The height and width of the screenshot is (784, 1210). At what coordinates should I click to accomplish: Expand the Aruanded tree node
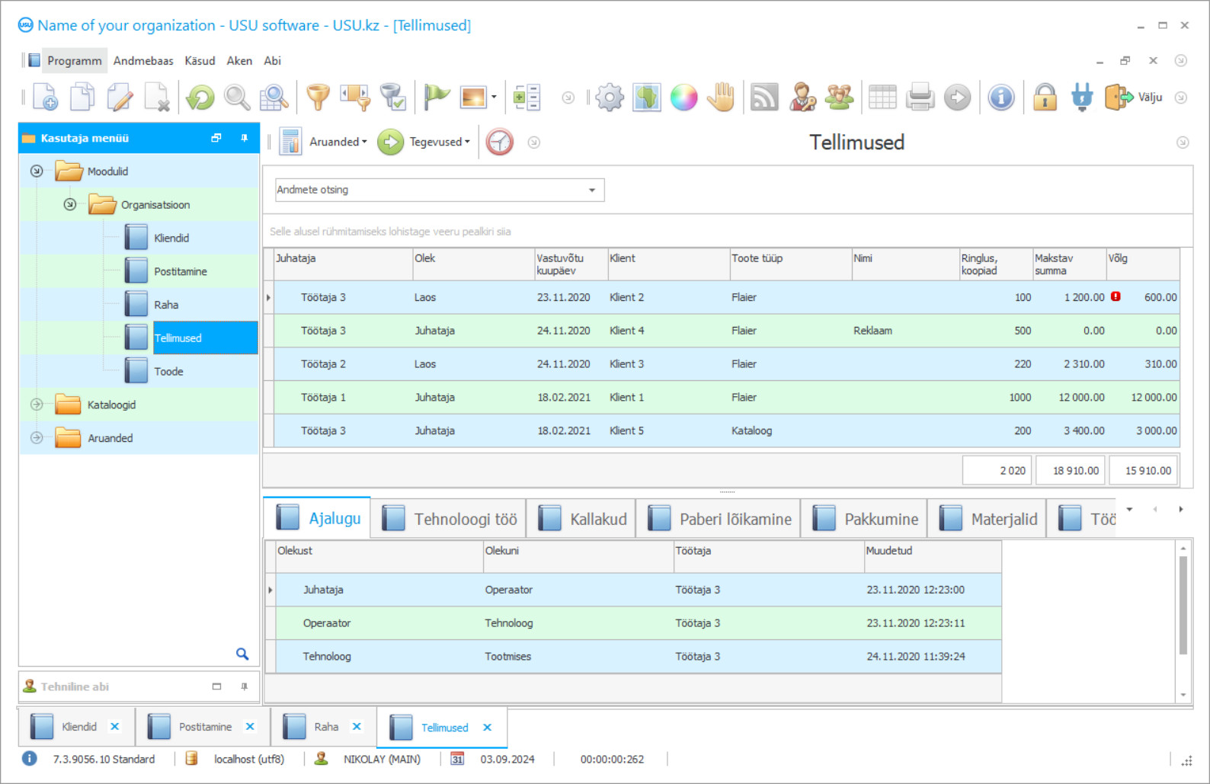point(37,438)
